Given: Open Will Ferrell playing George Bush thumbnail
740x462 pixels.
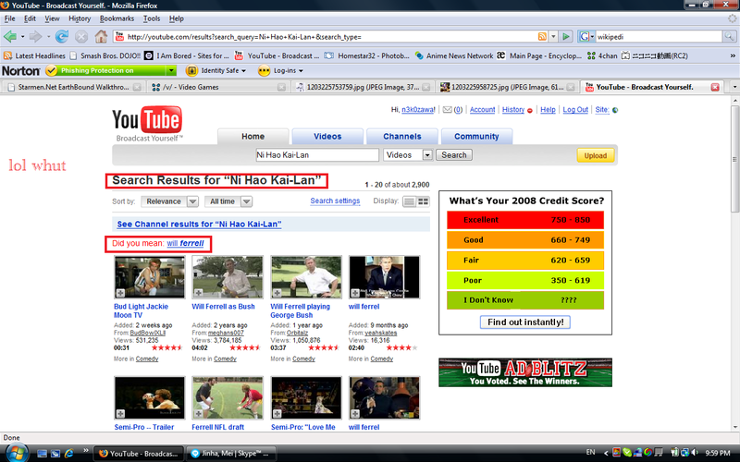Looking at the screenshot, I should pyautogui.click(x=306, y=277).
